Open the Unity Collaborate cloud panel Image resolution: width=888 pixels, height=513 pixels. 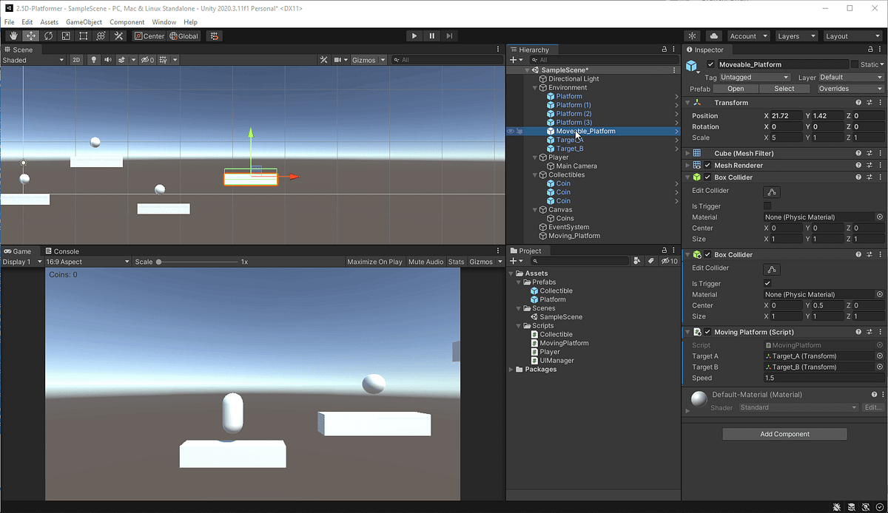715,35
